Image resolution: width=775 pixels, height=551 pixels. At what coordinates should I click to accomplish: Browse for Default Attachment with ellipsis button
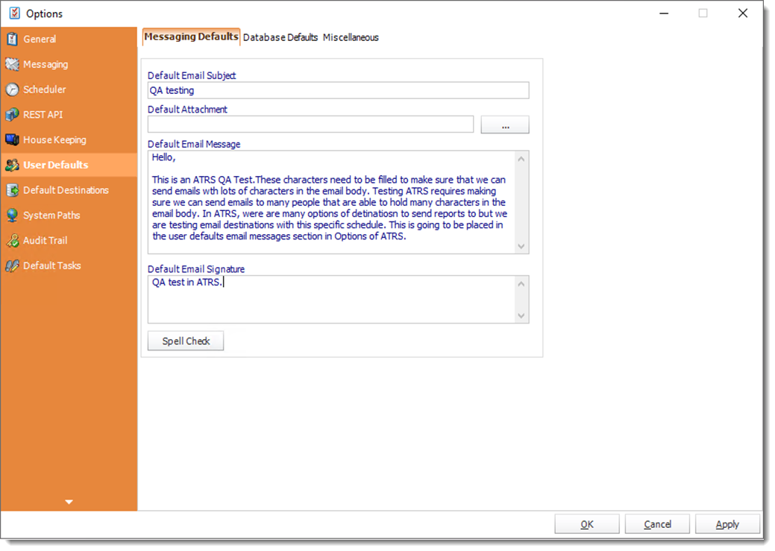coord(505,125)
